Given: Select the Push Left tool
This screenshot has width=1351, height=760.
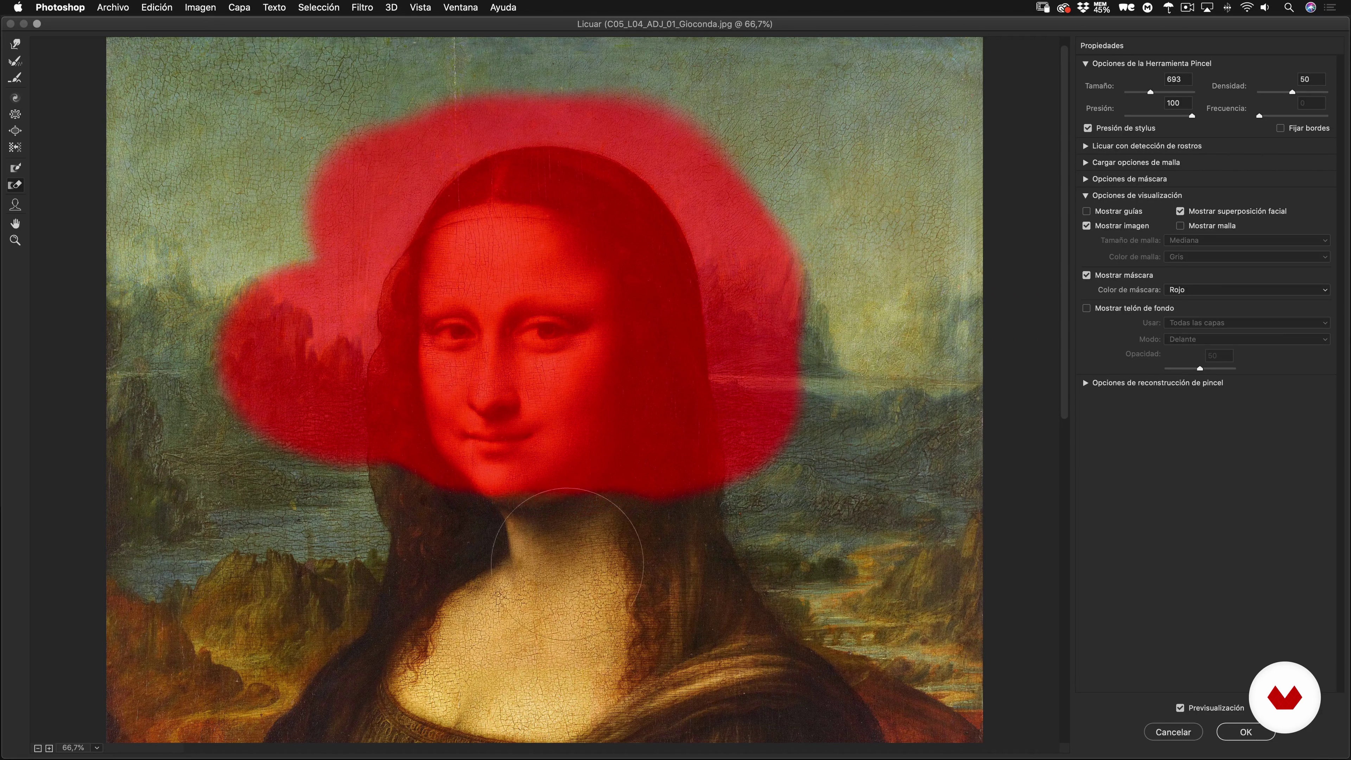Looking at the screenshot, I should pos(15,147).
